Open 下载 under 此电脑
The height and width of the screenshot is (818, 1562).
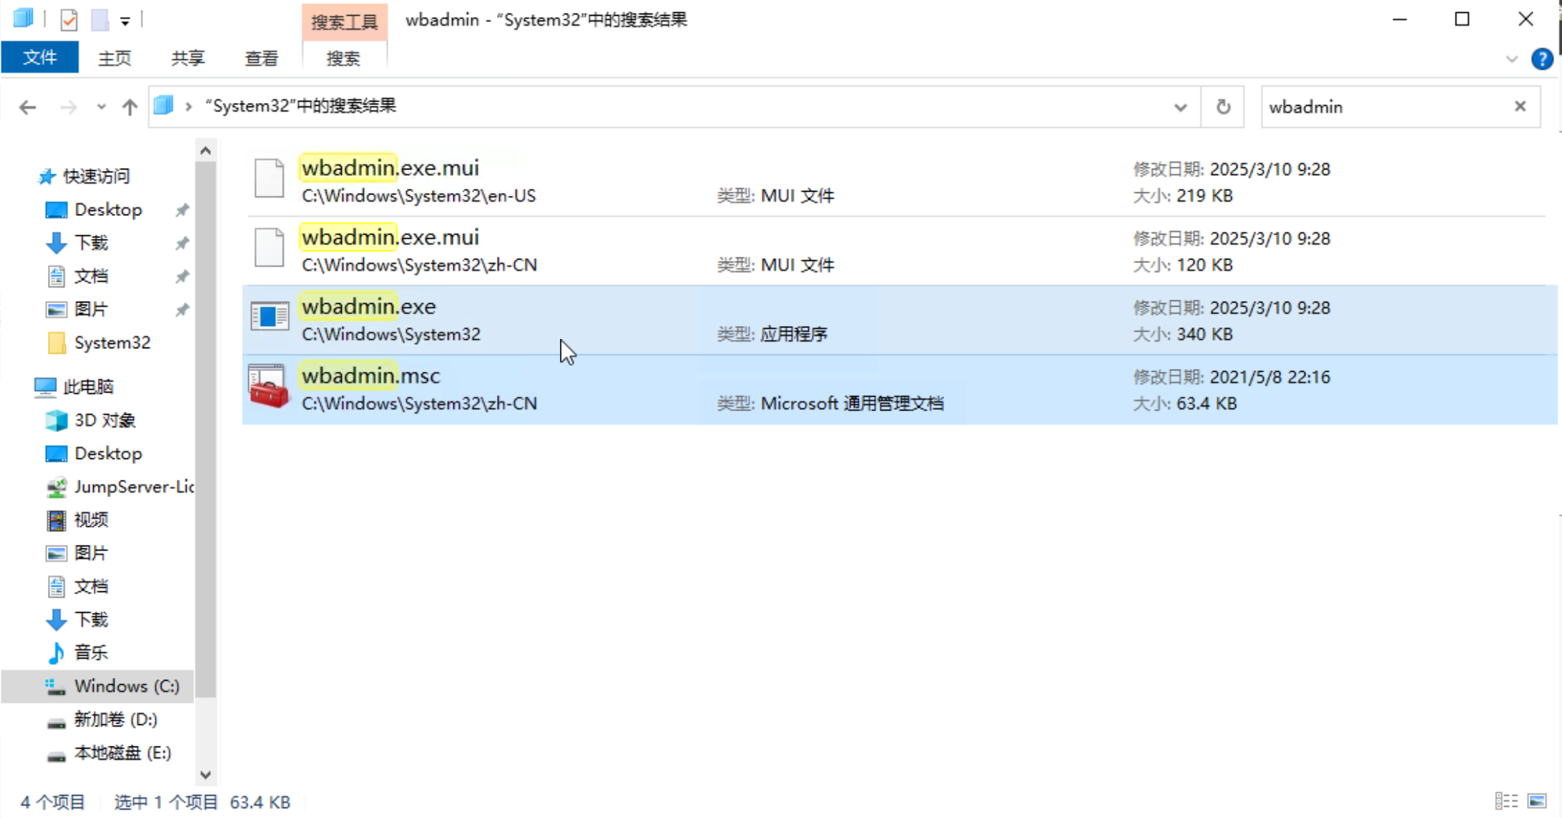(91, 619)
